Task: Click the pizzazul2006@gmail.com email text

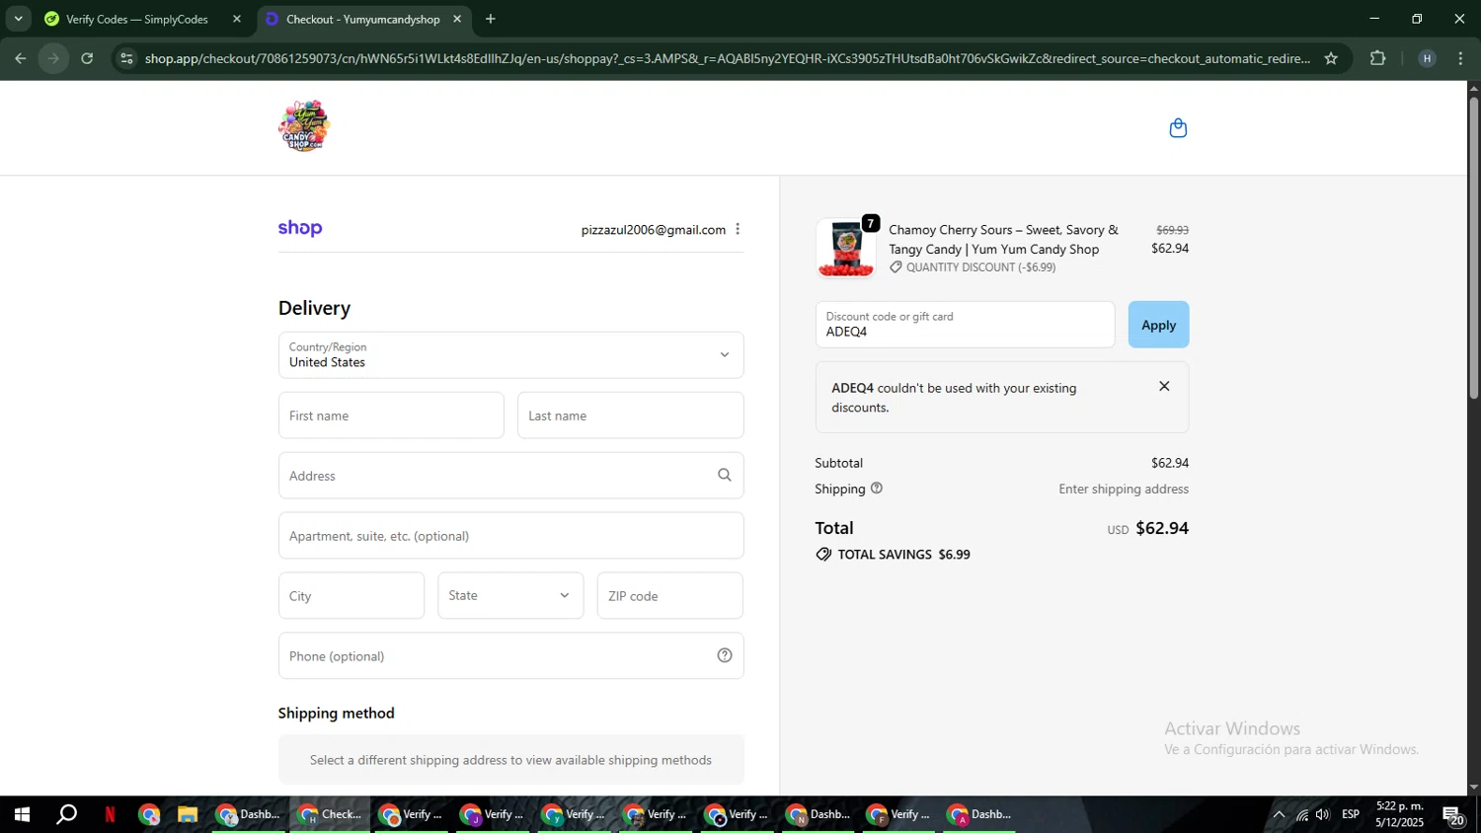Action: [654, 230]
